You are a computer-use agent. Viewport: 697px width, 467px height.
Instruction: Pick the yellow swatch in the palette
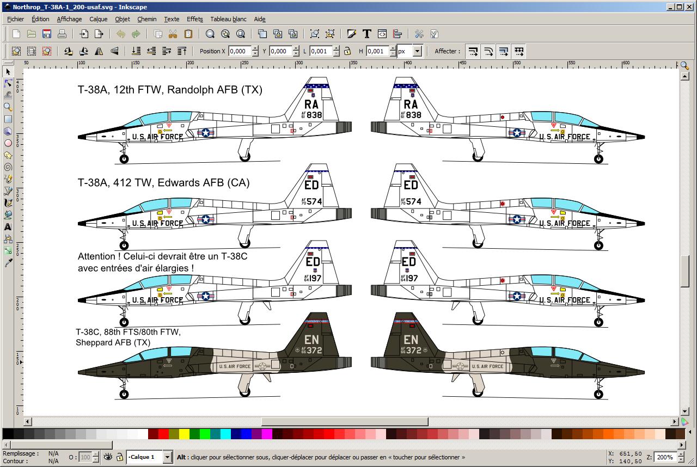tap(184, 434)
